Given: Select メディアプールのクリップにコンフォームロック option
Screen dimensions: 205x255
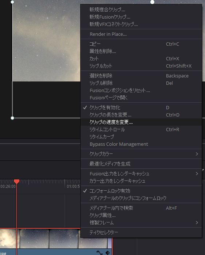Looking at the screenshot, I should (x=141, y=198).
